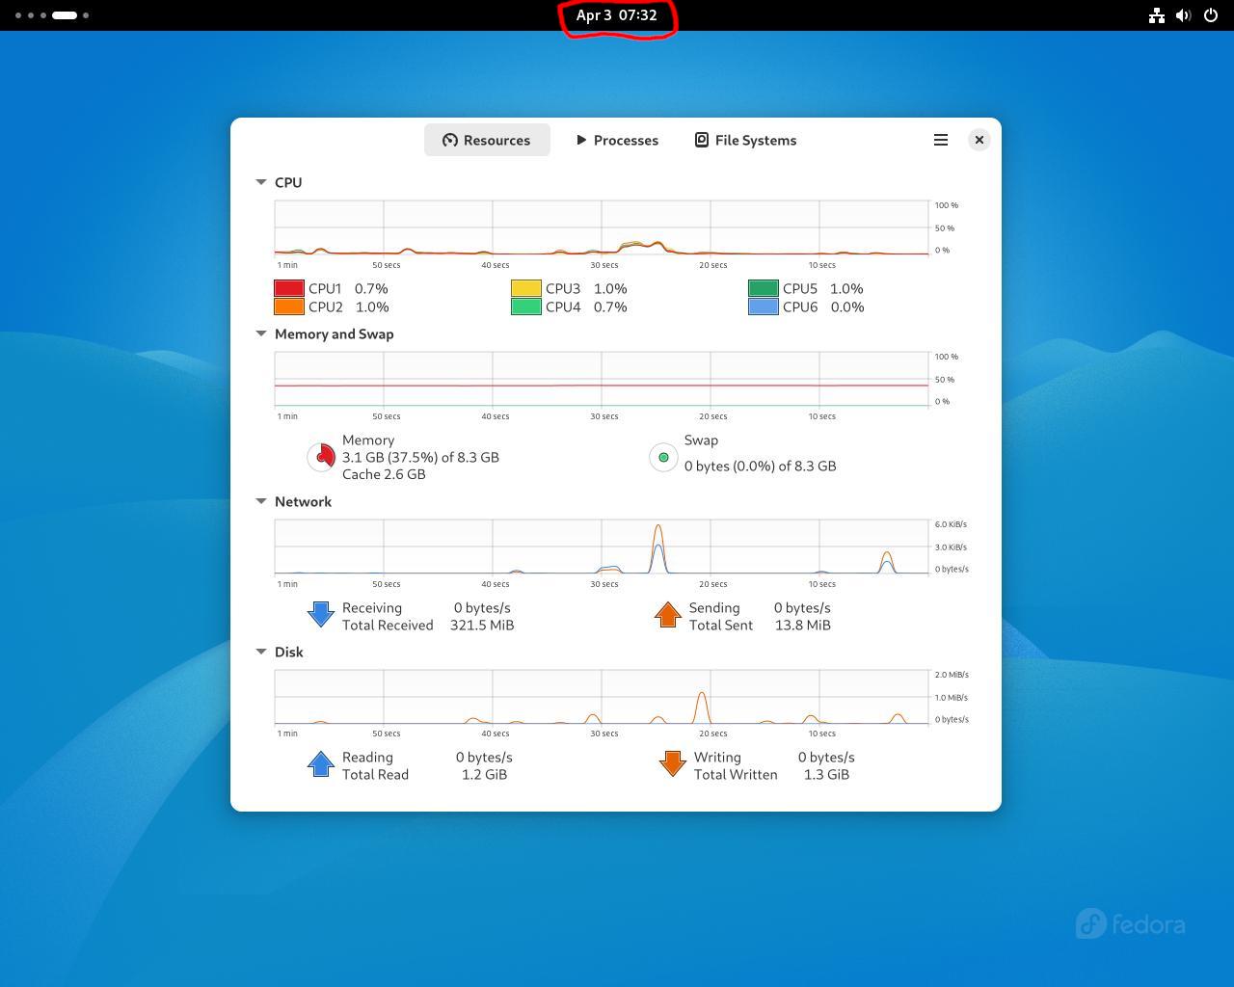Click the Total Sent 13.8 MiB value
This screenshot has height=987, width=1234.
[802, 625]
